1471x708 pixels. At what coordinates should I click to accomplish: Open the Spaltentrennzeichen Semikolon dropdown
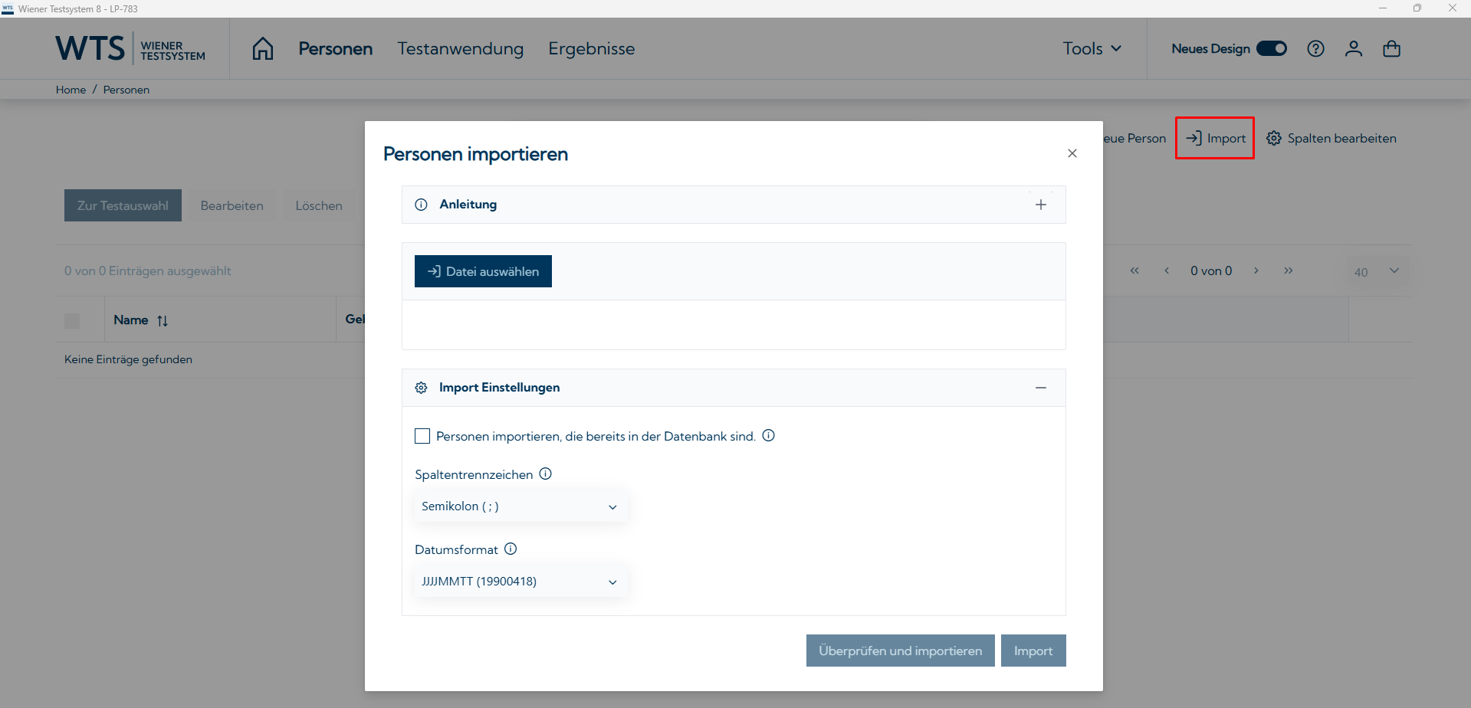pos(520,506)
